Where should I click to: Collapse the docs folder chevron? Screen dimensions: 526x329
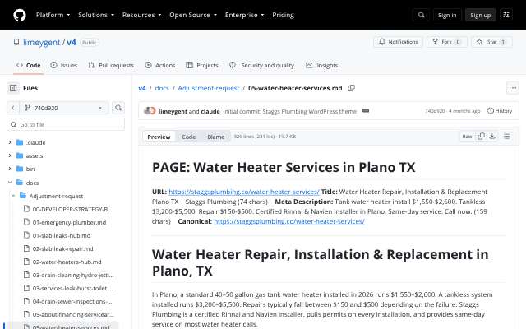point(10,183)
